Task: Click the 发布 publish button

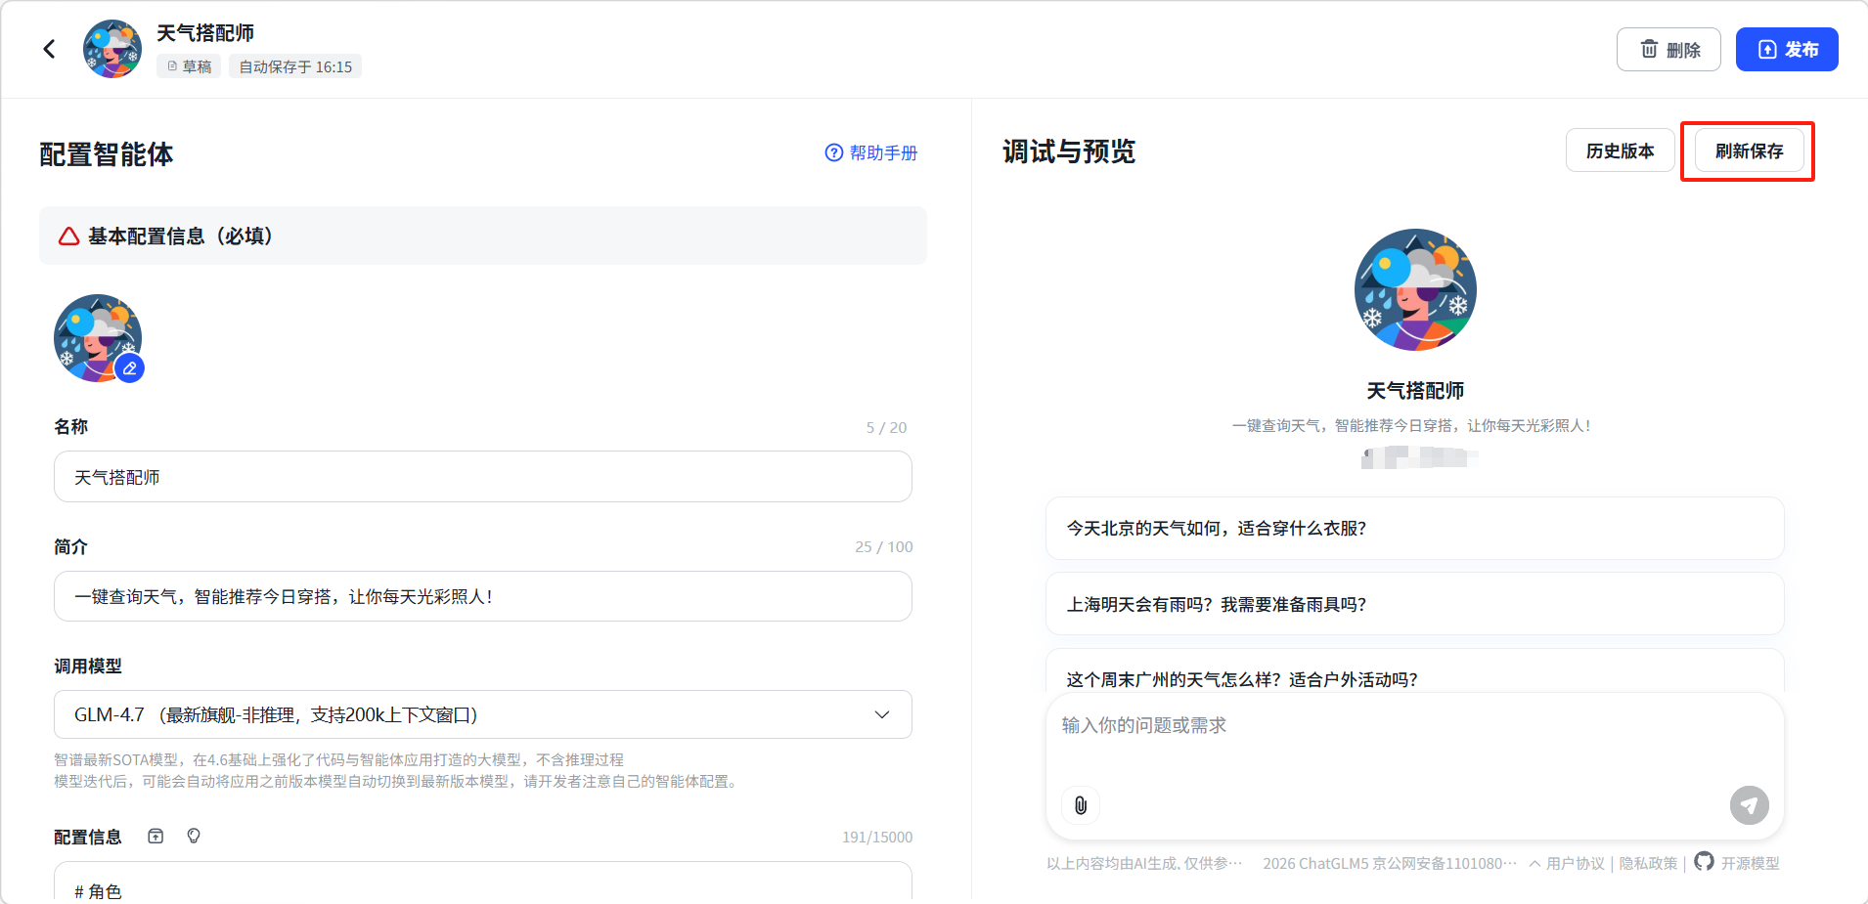Action: [x=1786, y=49]
